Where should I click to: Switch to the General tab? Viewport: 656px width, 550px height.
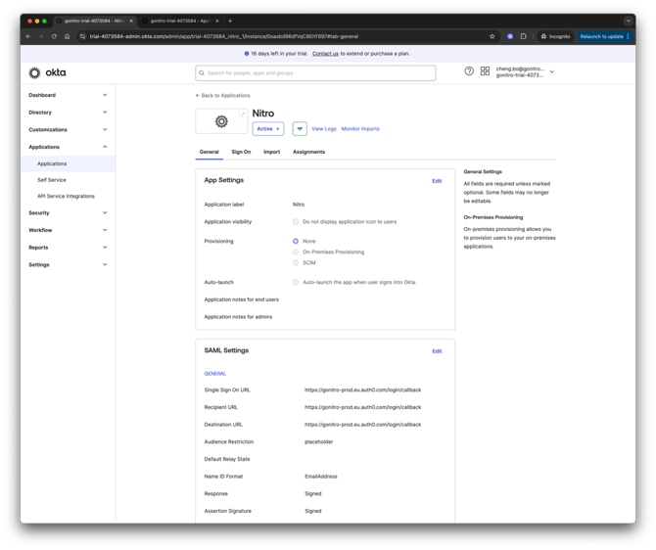(209, 152)
